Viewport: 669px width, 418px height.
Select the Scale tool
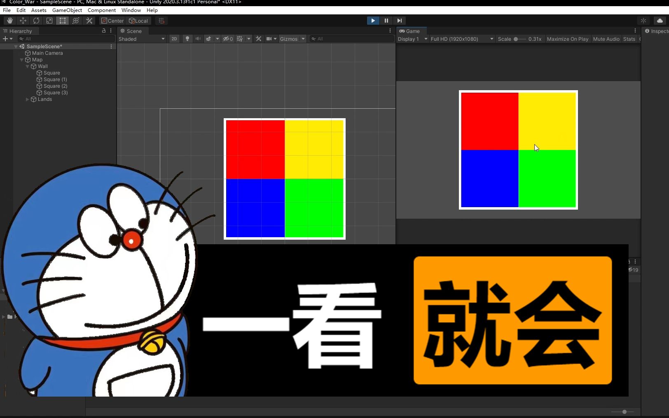point(49,21)
